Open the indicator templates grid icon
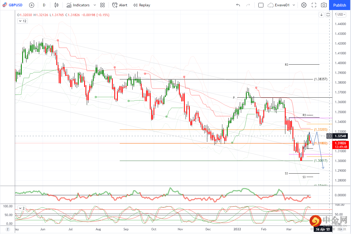Viewport: 351px width, 234px height. 102,5
